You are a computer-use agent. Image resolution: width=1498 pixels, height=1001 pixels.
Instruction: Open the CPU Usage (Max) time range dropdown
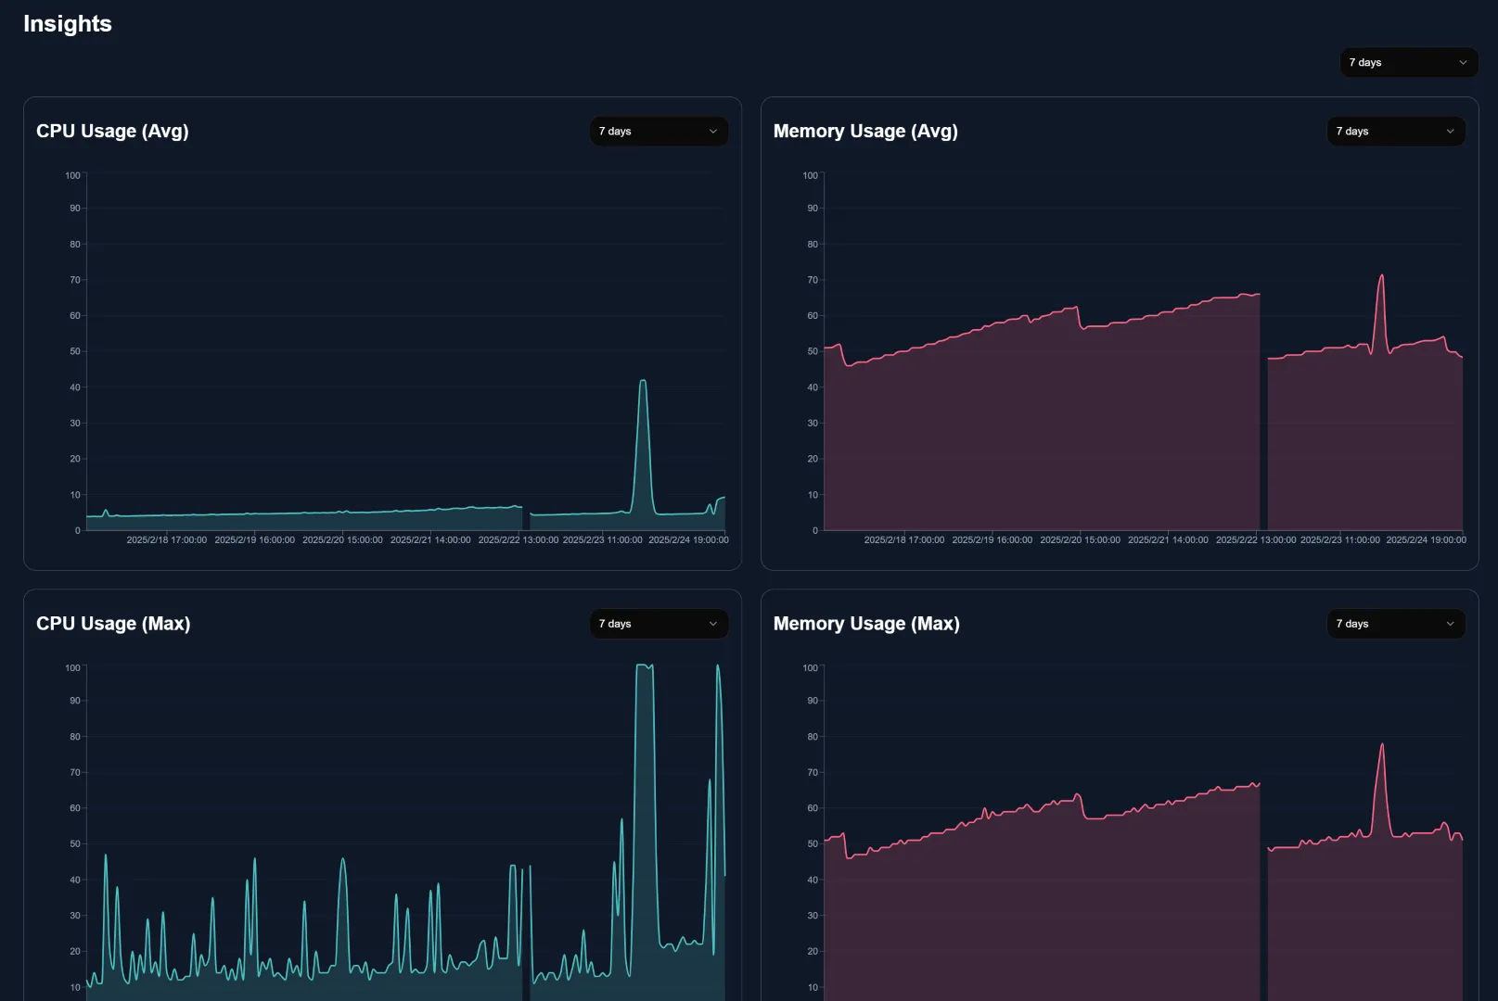[x=659, y=624]
